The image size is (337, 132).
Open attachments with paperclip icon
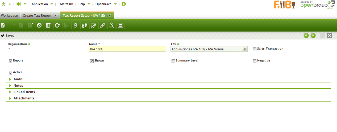pos(75,26)
